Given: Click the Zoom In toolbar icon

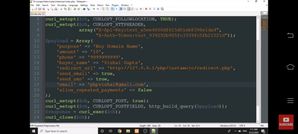Looking at the screenshot, I should 93,9.
